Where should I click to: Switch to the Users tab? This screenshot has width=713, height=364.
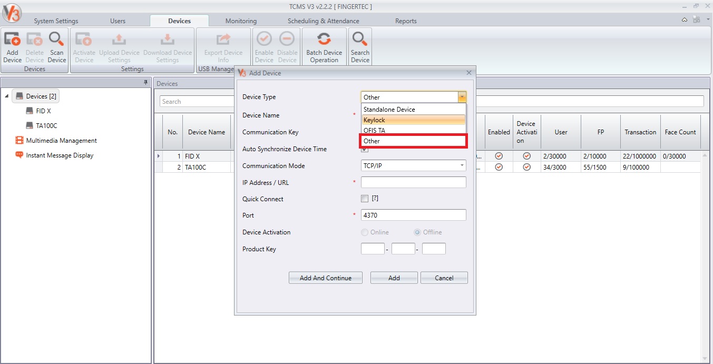click(x=118, y=21)
